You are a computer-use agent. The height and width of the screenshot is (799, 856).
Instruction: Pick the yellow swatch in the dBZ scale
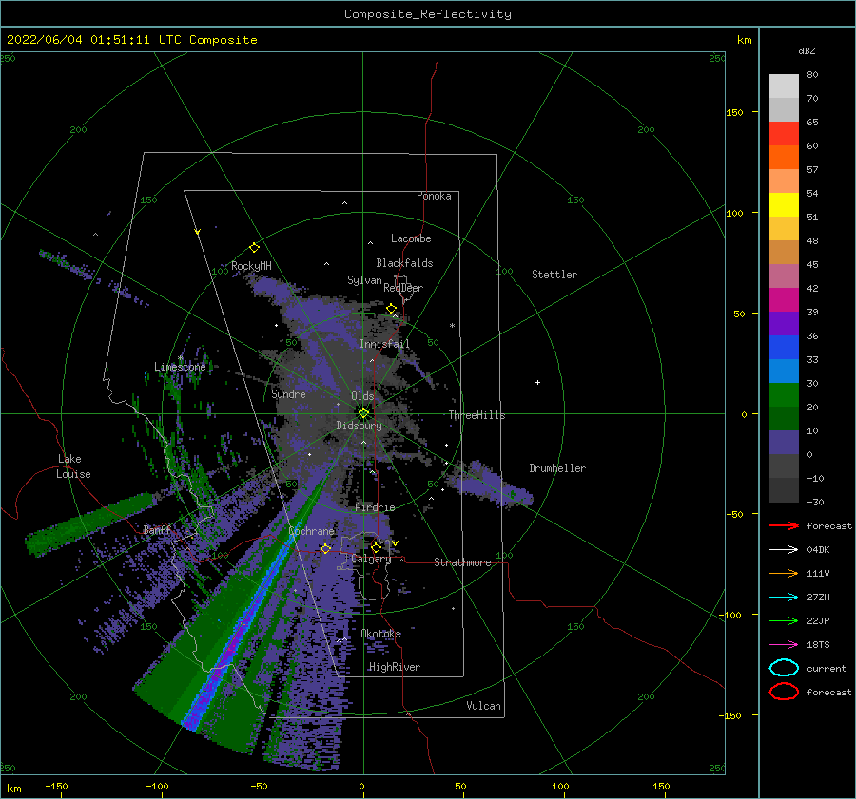point(784,204)
